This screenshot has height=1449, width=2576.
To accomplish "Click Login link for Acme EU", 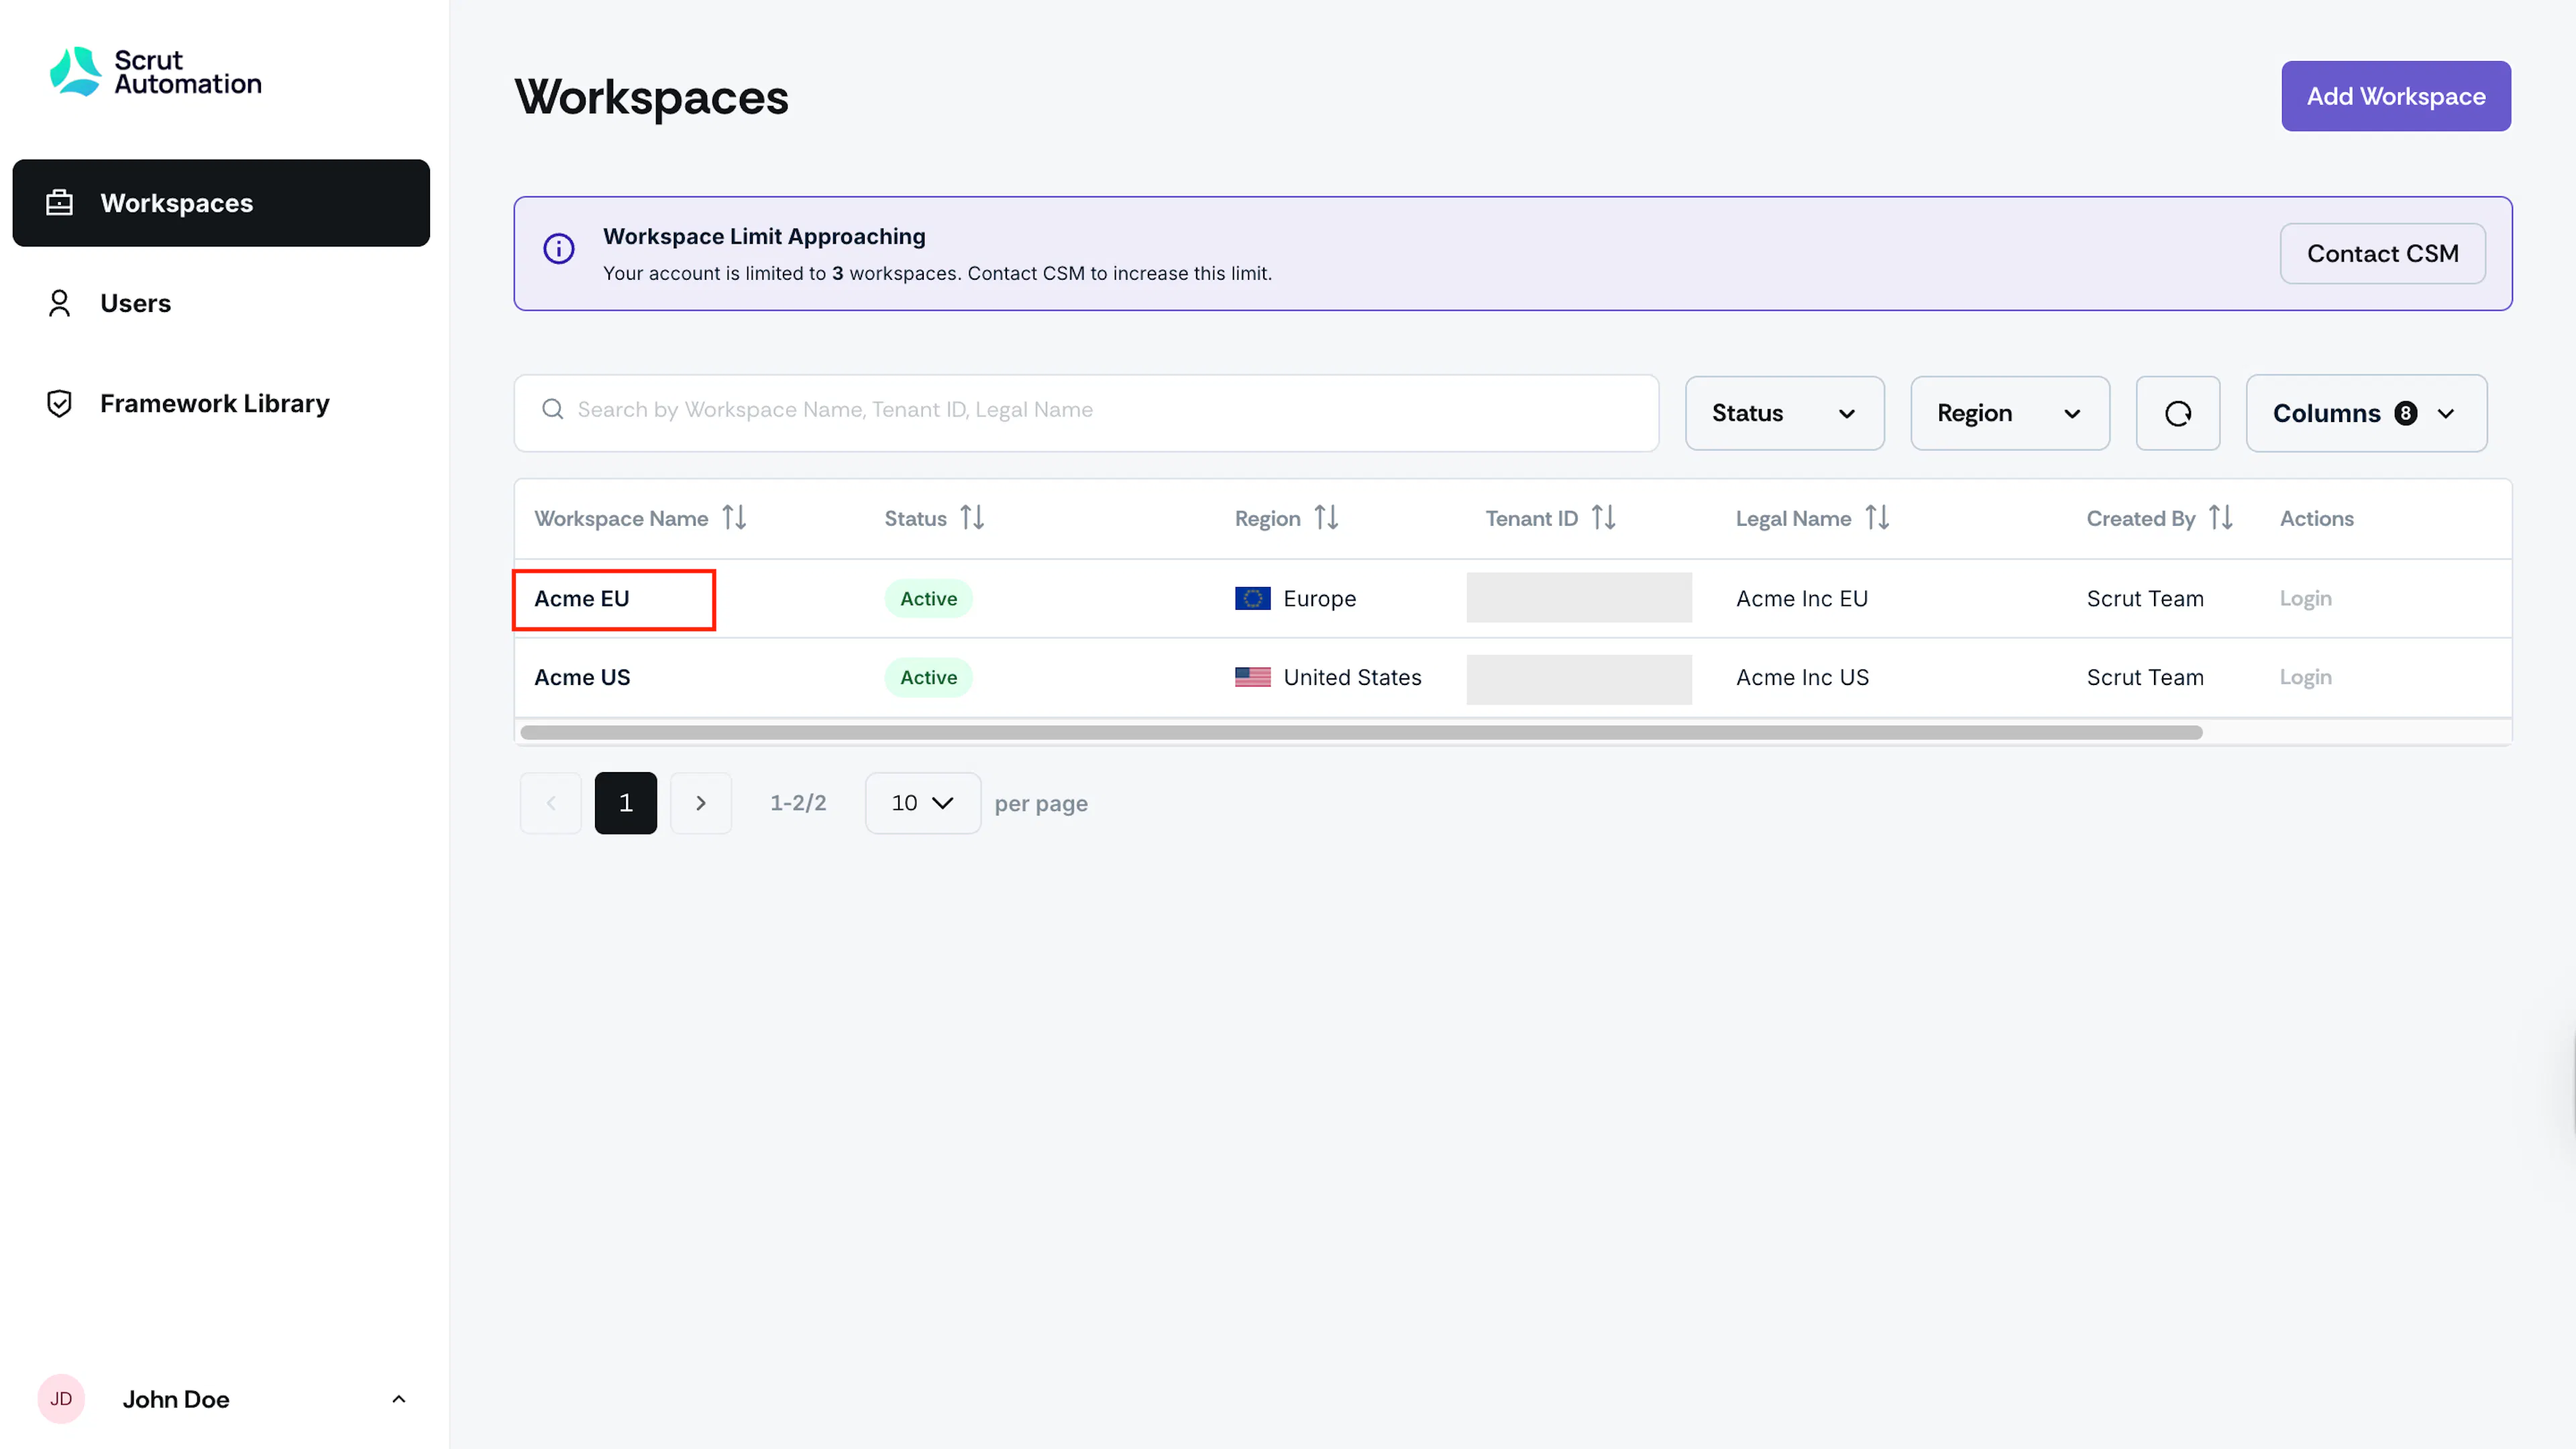I will tap(2305, 599).
